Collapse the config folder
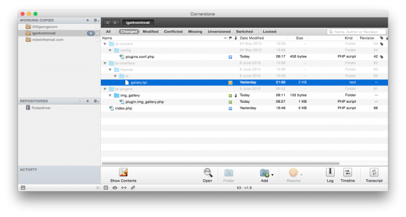The height and width of the screenshot is (217, 406). tap(110, 50)
